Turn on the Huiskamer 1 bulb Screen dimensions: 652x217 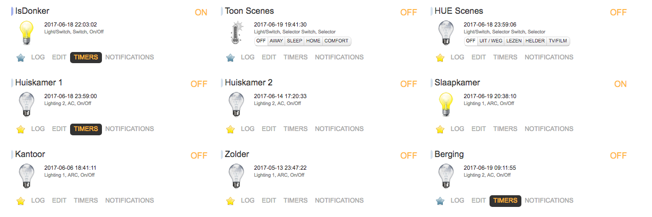pyautogui.click(x=26, y=105)
